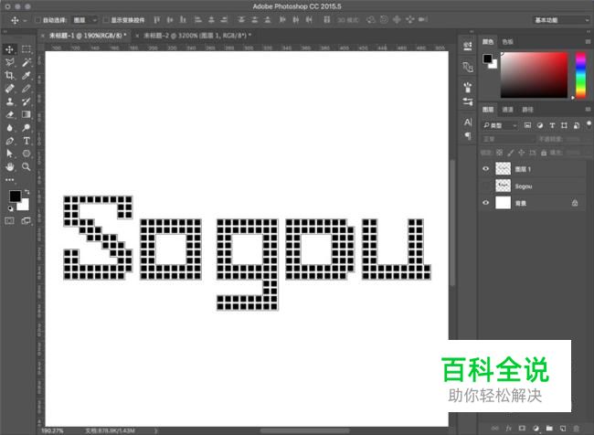This screenshot has width=594, height=435.
Task: Select the Eraser tool
Action: tap(9, 114)
